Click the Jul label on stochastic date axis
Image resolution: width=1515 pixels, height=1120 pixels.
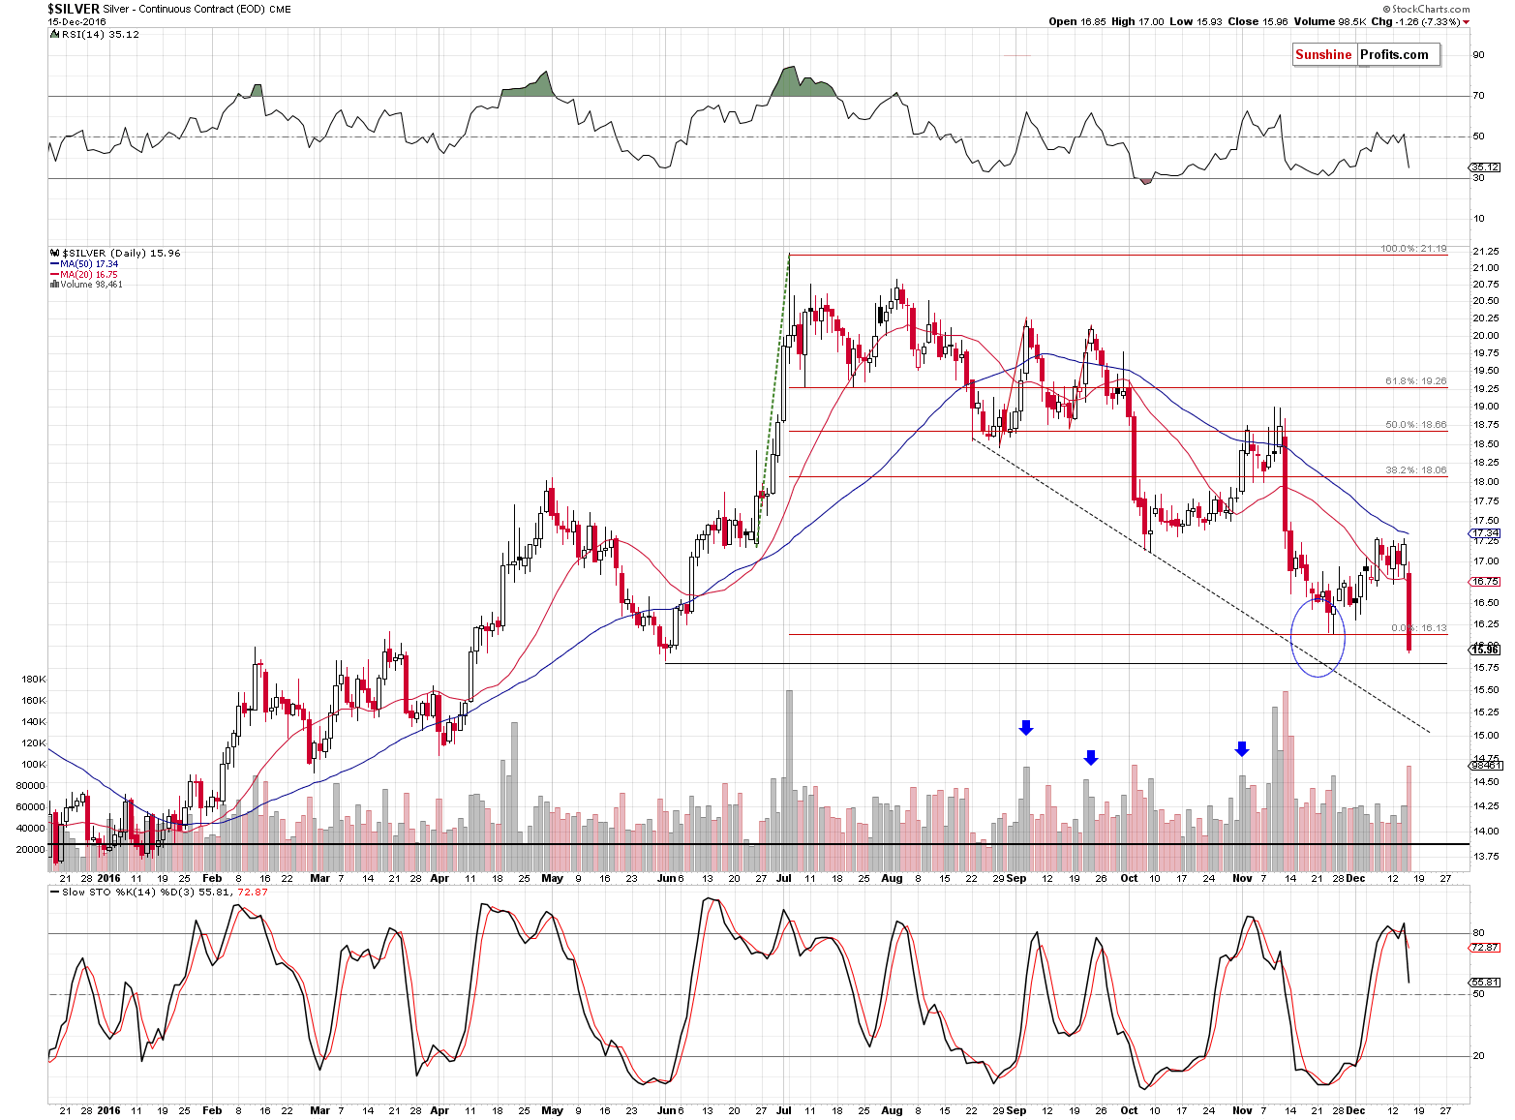pos(782,1110)
